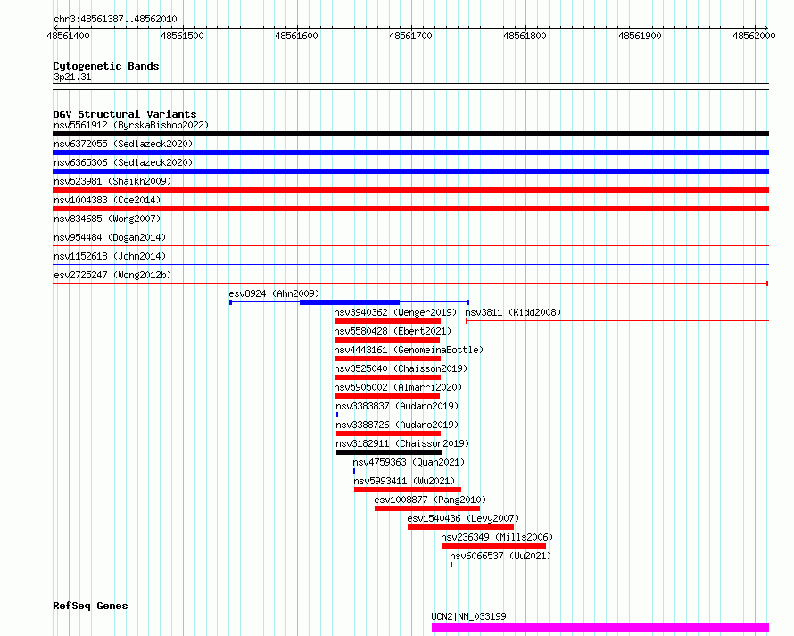
Task: Select the nsv6372055 Sedlazeck2020 blue bar
Action: click(410, 153)
